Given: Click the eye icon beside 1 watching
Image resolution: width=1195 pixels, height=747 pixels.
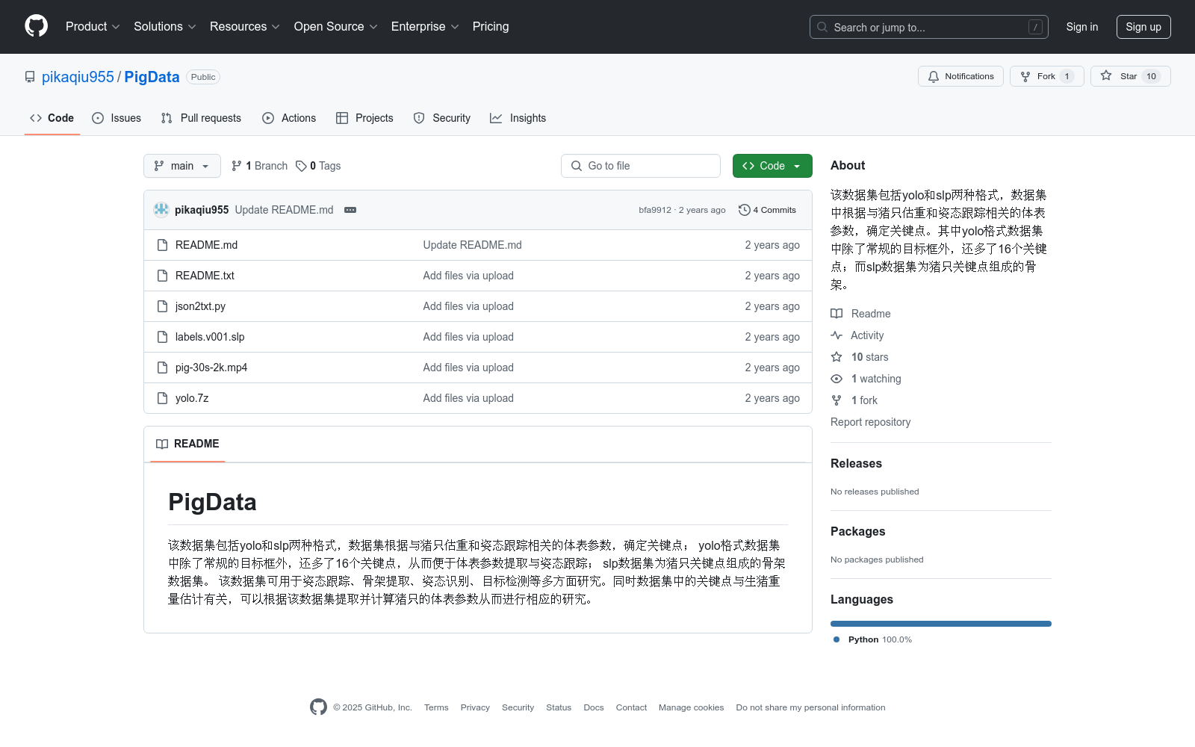Looking at the screenshot, I should (x=836, y=379).
